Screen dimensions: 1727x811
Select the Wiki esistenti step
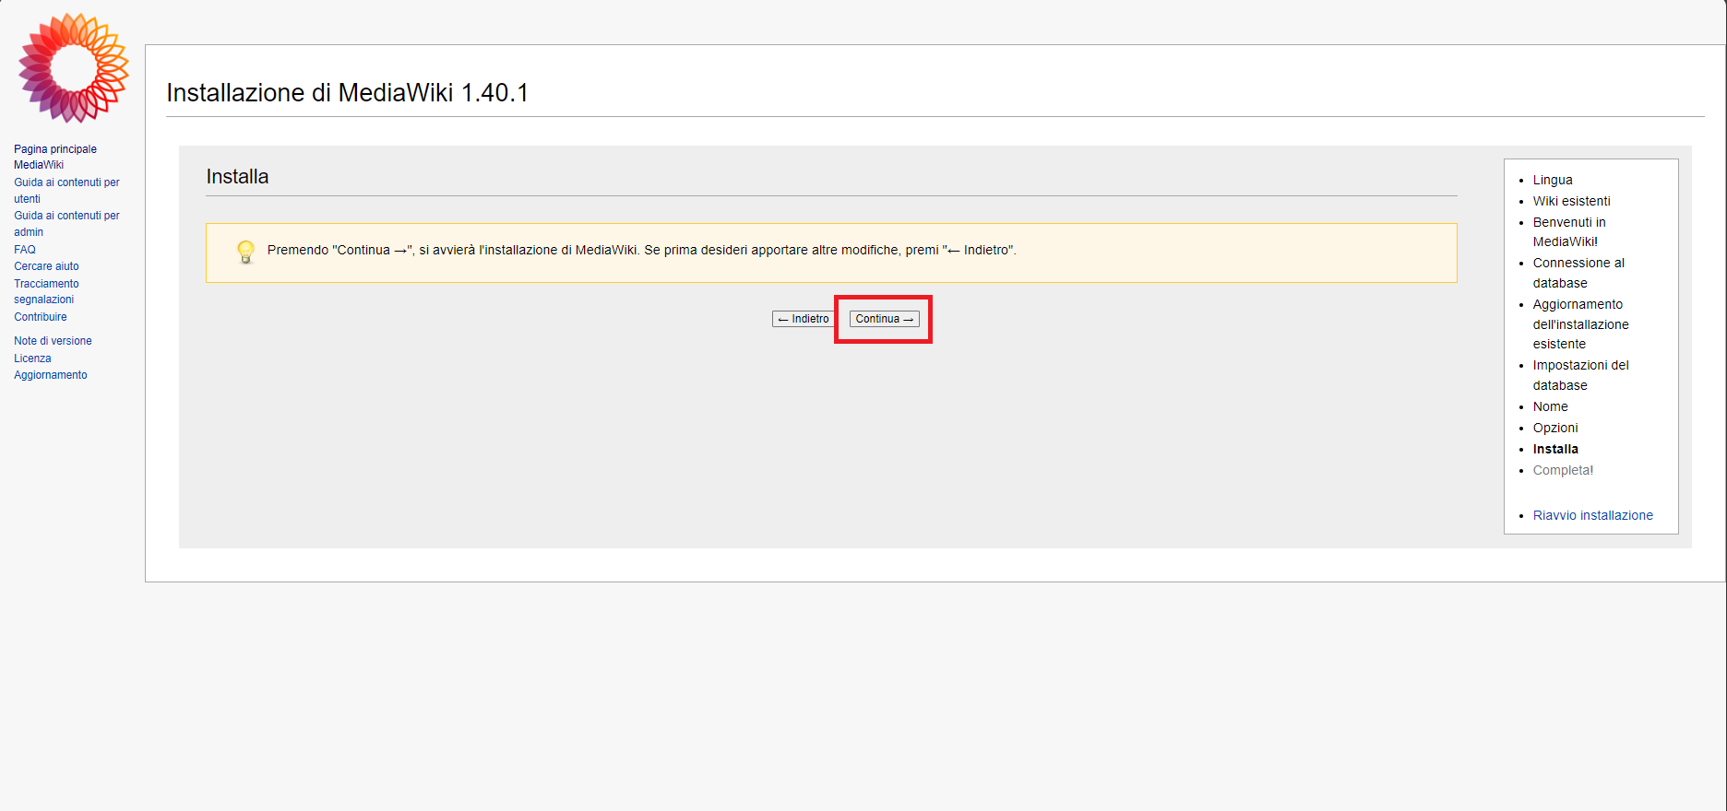[1572, 201]
